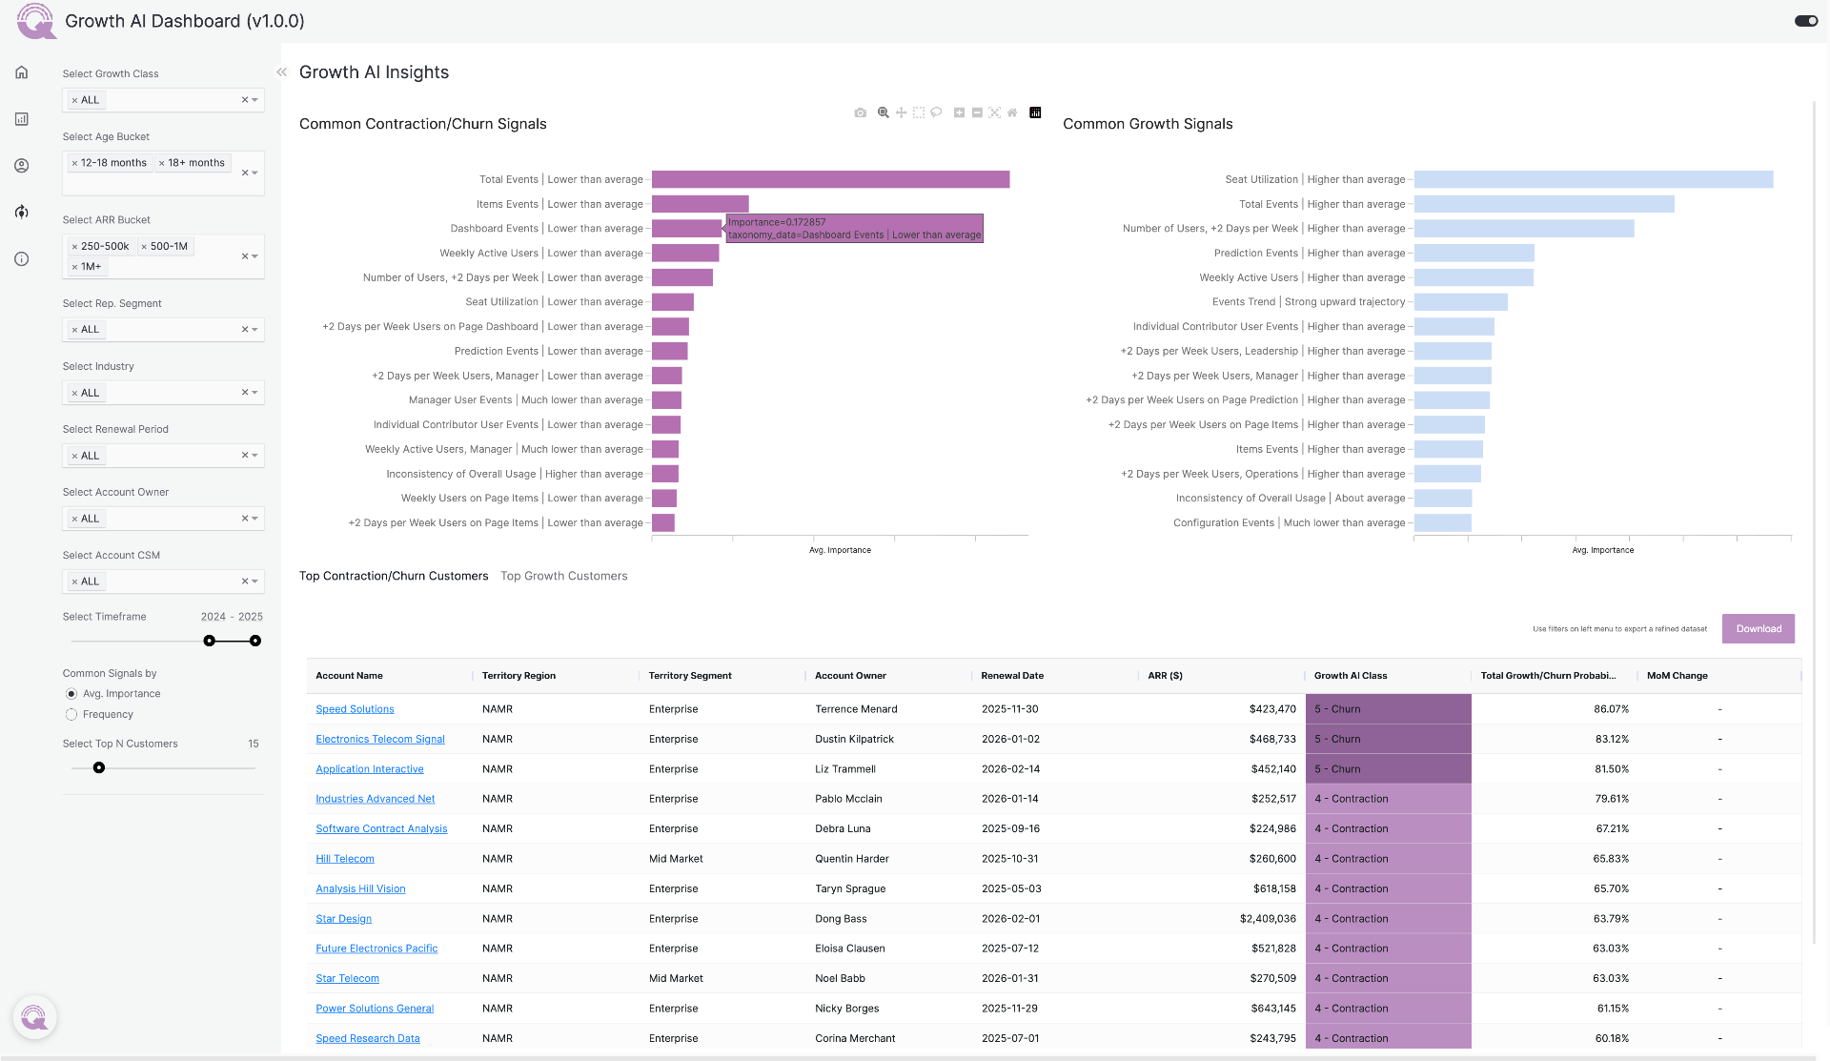Click the Plotly logo icon in chart modebar
1830x1061 pixels.
coord(1035,112)
